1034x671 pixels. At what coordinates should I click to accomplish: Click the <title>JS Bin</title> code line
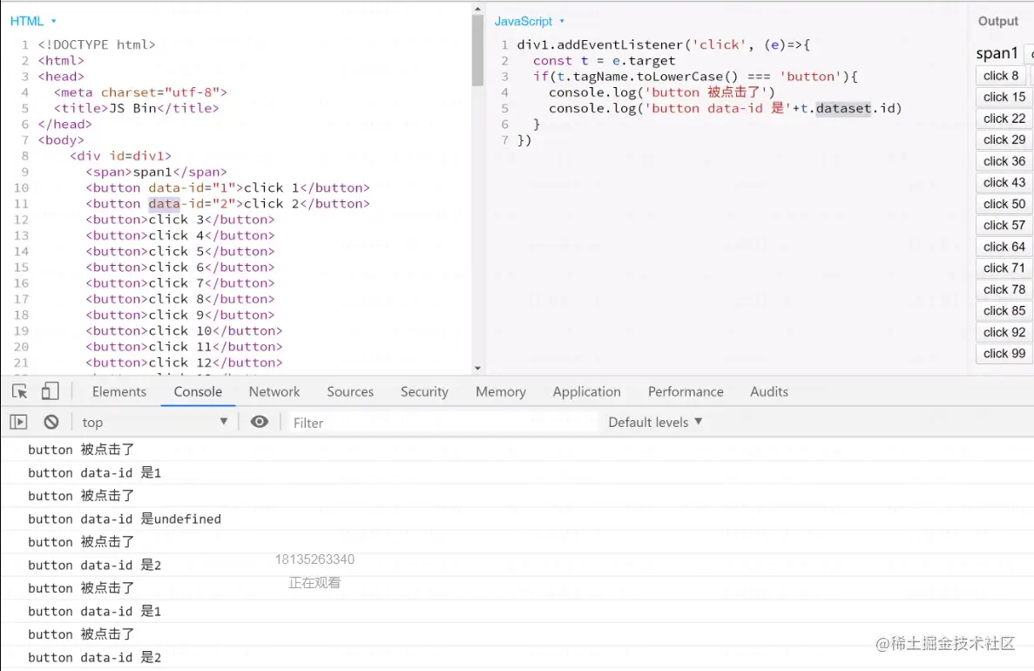137,108
